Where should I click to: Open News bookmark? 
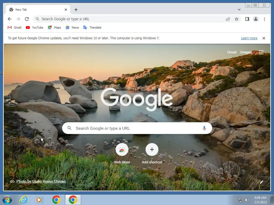tap(72, 27)
